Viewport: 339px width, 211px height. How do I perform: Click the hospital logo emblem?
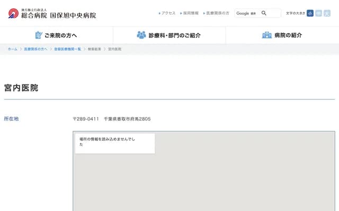coord(13,13)
